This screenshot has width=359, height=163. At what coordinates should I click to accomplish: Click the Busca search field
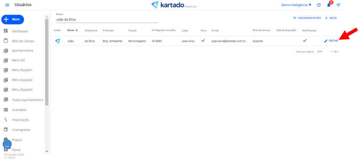tap(106, 19)
